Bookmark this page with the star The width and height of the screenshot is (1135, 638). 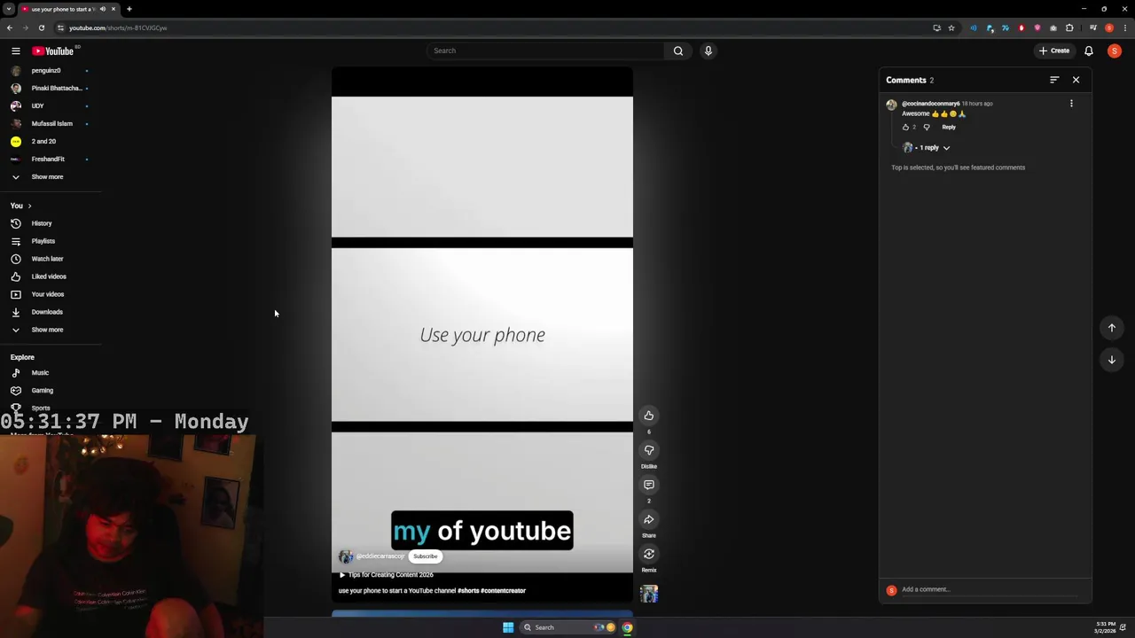pyautogui.click(x=951, y=27)
